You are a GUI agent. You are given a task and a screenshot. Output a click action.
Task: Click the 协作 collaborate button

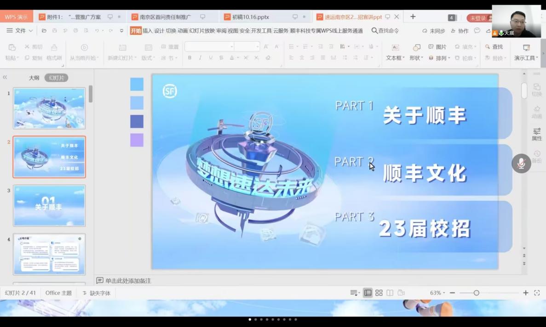460,31
